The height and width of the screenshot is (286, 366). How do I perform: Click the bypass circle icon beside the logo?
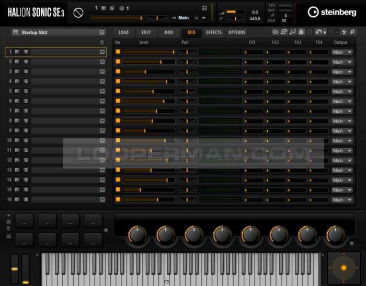pyautogui.click(x=78, y=13)
